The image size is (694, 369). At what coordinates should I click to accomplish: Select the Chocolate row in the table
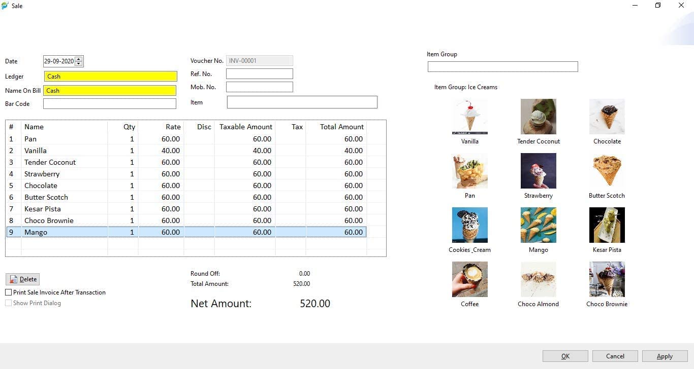tap(186, 186)
